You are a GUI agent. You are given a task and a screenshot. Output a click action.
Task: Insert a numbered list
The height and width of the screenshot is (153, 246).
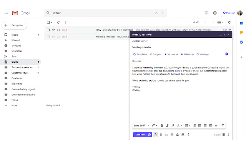[194, 125]
